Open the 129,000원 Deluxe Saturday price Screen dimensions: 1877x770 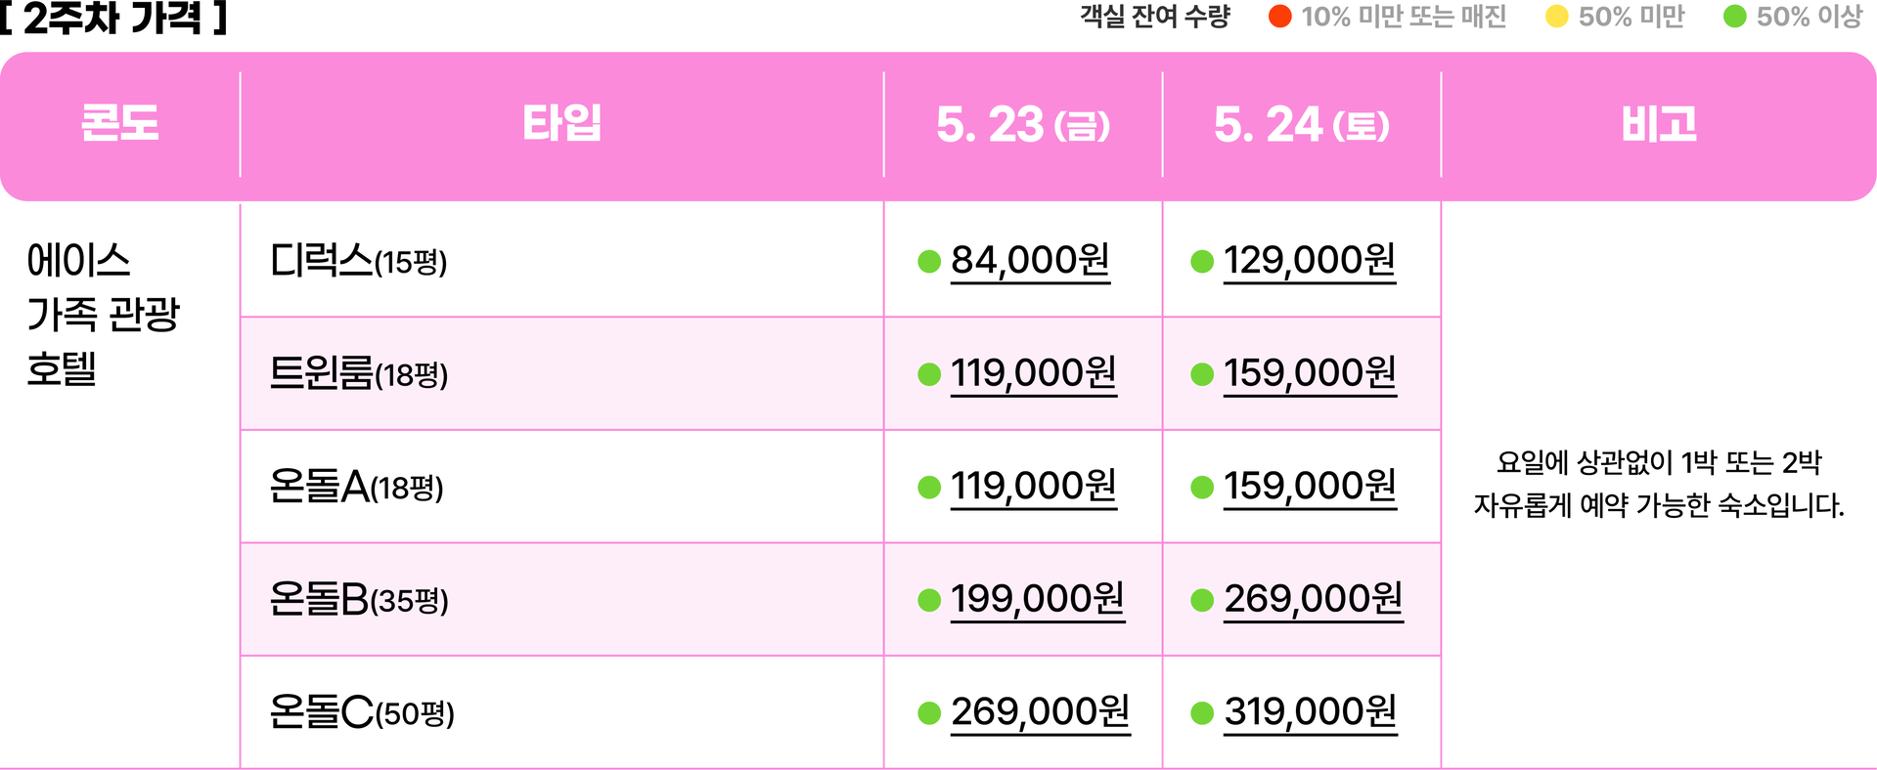(x=1310, y=261)
